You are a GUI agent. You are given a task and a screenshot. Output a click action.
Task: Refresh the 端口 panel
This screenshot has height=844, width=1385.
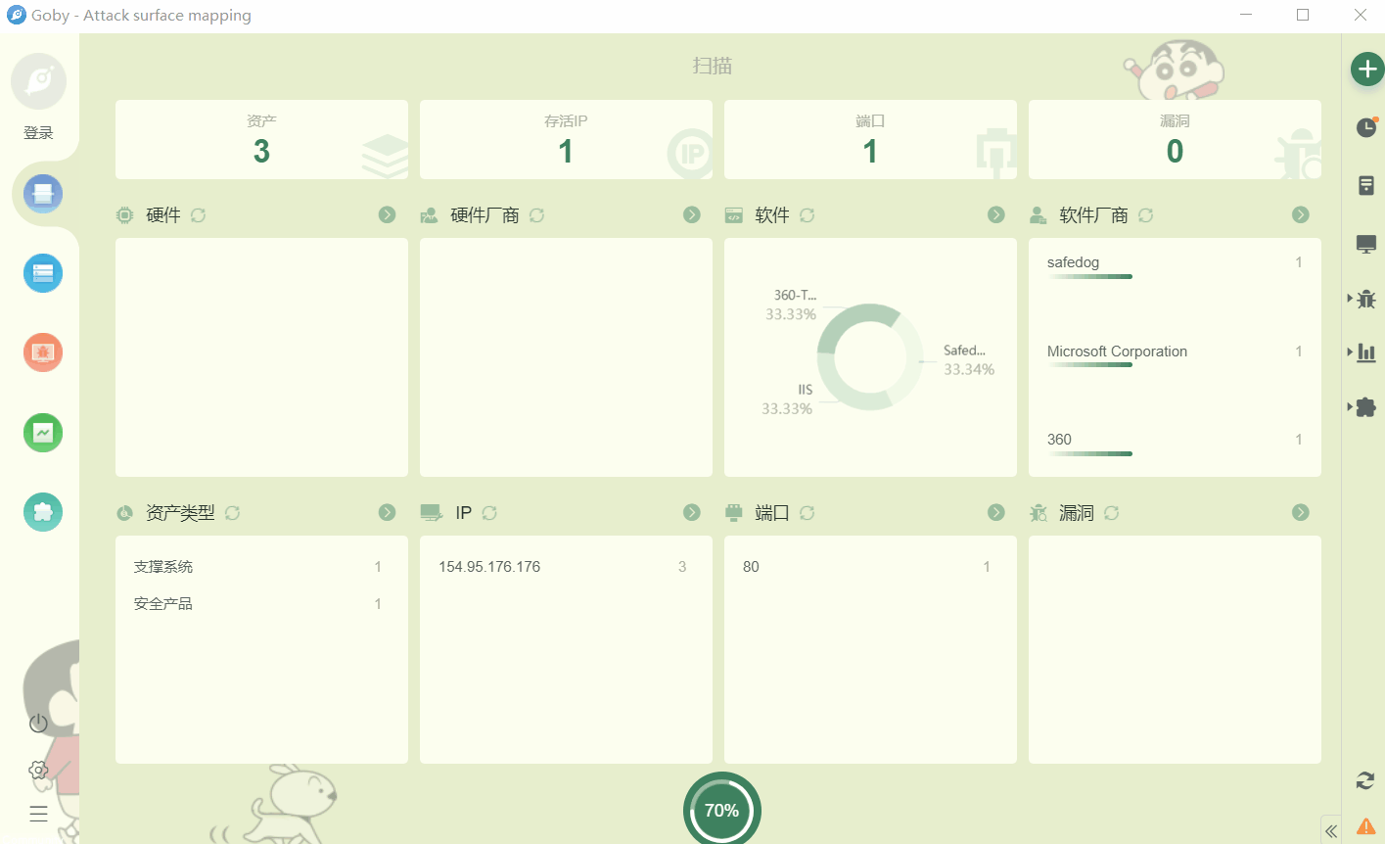(x=808, y=513)
